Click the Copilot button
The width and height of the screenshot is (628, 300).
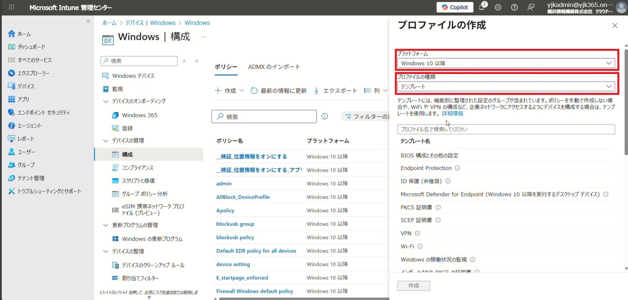pyautogui.click(x=455, y=7)
